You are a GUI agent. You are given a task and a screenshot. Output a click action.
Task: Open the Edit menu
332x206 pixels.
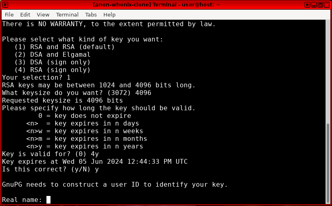pyautogui.click(x=25, y=14)
